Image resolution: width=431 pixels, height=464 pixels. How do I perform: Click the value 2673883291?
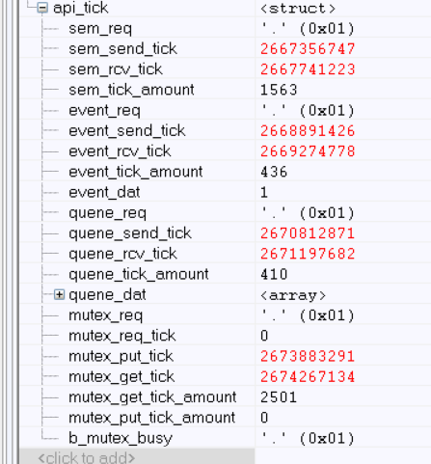(x=308, y=356)
